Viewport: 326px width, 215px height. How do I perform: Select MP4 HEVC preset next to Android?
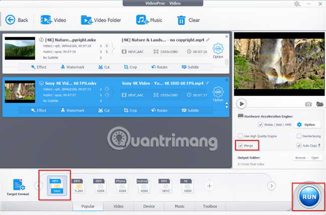[x=166, y=186]
